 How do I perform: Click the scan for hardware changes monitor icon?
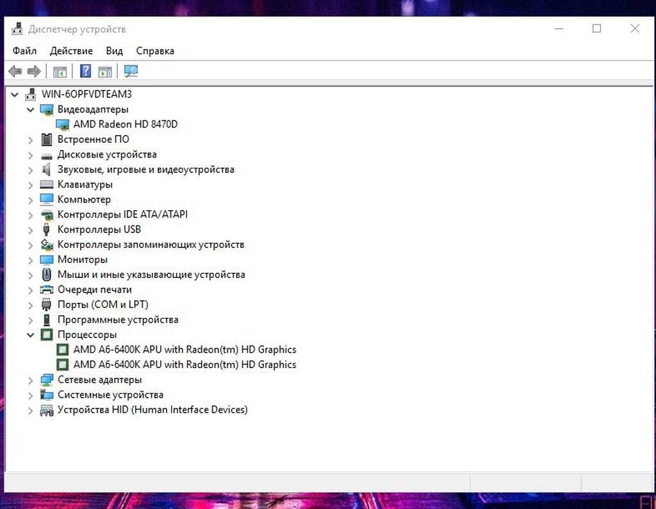(x=131, y=72)
